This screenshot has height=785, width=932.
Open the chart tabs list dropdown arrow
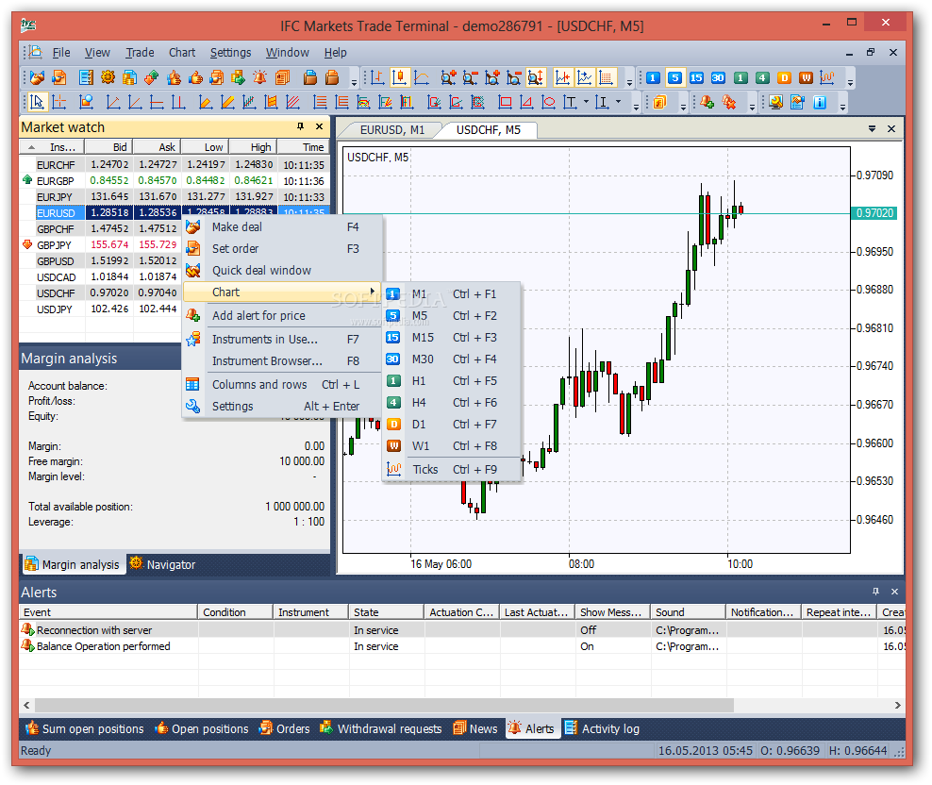tap(872, 128)
